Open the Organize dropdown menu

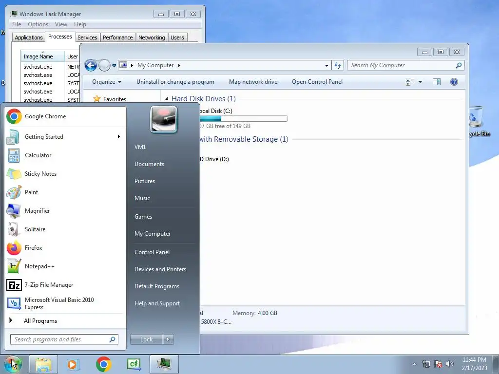(107, 82)
